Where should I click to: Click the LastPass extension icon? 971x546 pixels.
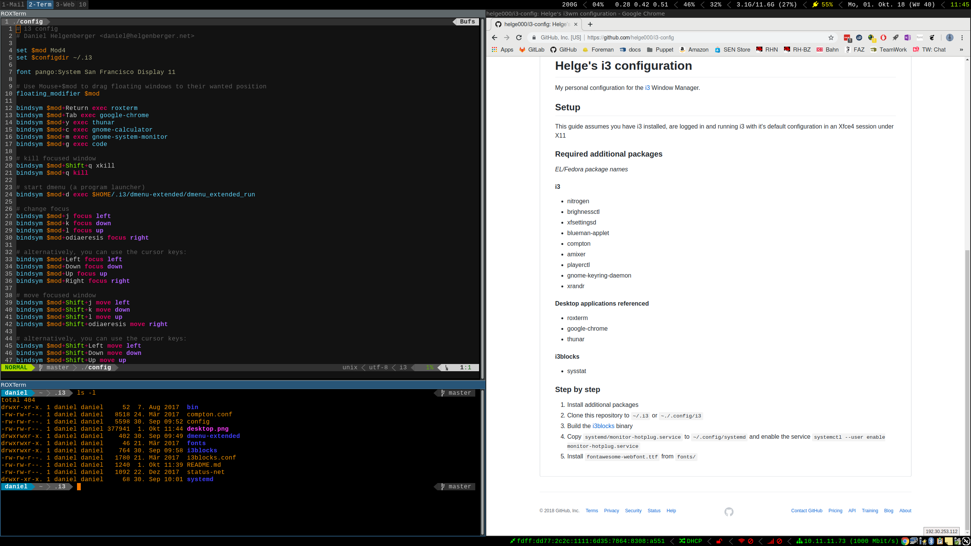pyautogui.click(x=847, y=38)
